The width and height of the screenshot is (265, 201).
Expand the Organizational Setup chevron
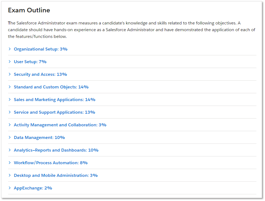[10, 49]
